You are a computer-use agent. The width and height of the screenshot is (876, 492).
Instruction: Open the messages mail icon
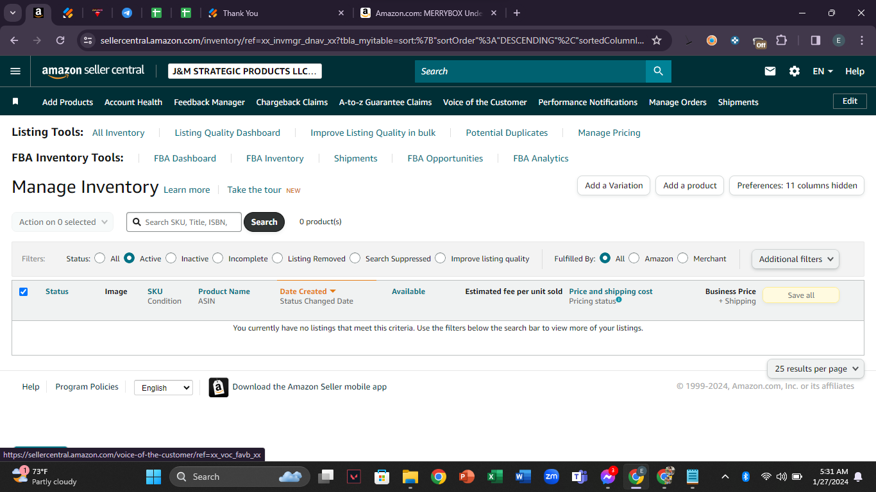pyautogui.click(x=770, y=71)
